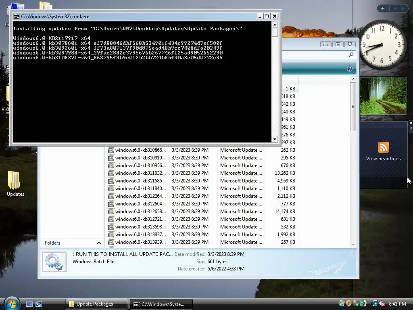Click Explorer file list scroll up arrow
The image size is (413, 310).
pos(353,79)
